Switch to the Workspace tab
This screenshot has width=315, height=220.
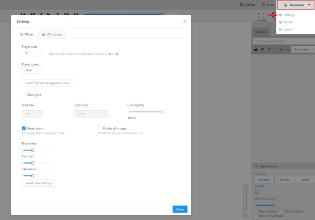[x=52, y=34]
